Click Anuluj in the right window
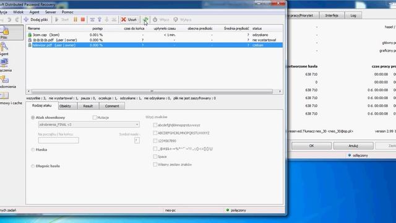396x223 pixels. point(353,146)
